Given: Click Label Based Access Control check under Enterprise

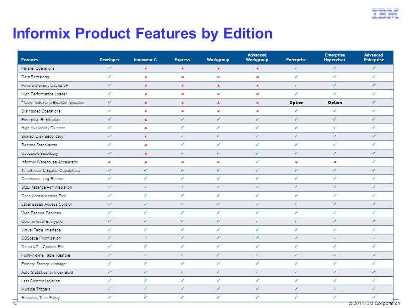Looking at the screenshot, I should [x=296, y=204].
